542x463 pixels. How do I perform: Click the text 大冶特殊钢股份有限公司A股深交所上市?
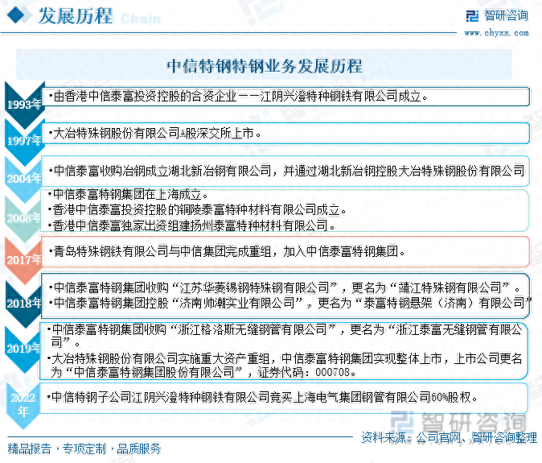[154, 133]
